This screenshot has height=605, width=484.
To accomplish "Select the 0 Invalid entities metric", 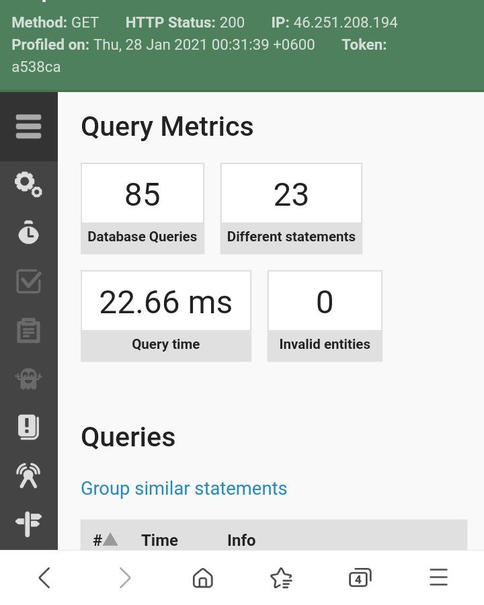I will point(325,316).
